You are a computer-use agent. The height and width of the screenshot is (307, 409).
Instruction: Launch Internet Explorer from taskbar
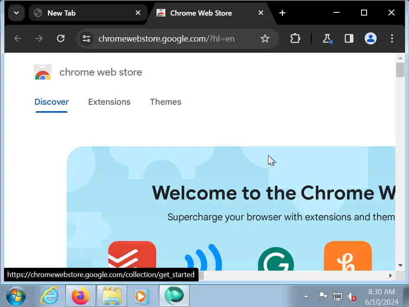click(x=50, y=296)
